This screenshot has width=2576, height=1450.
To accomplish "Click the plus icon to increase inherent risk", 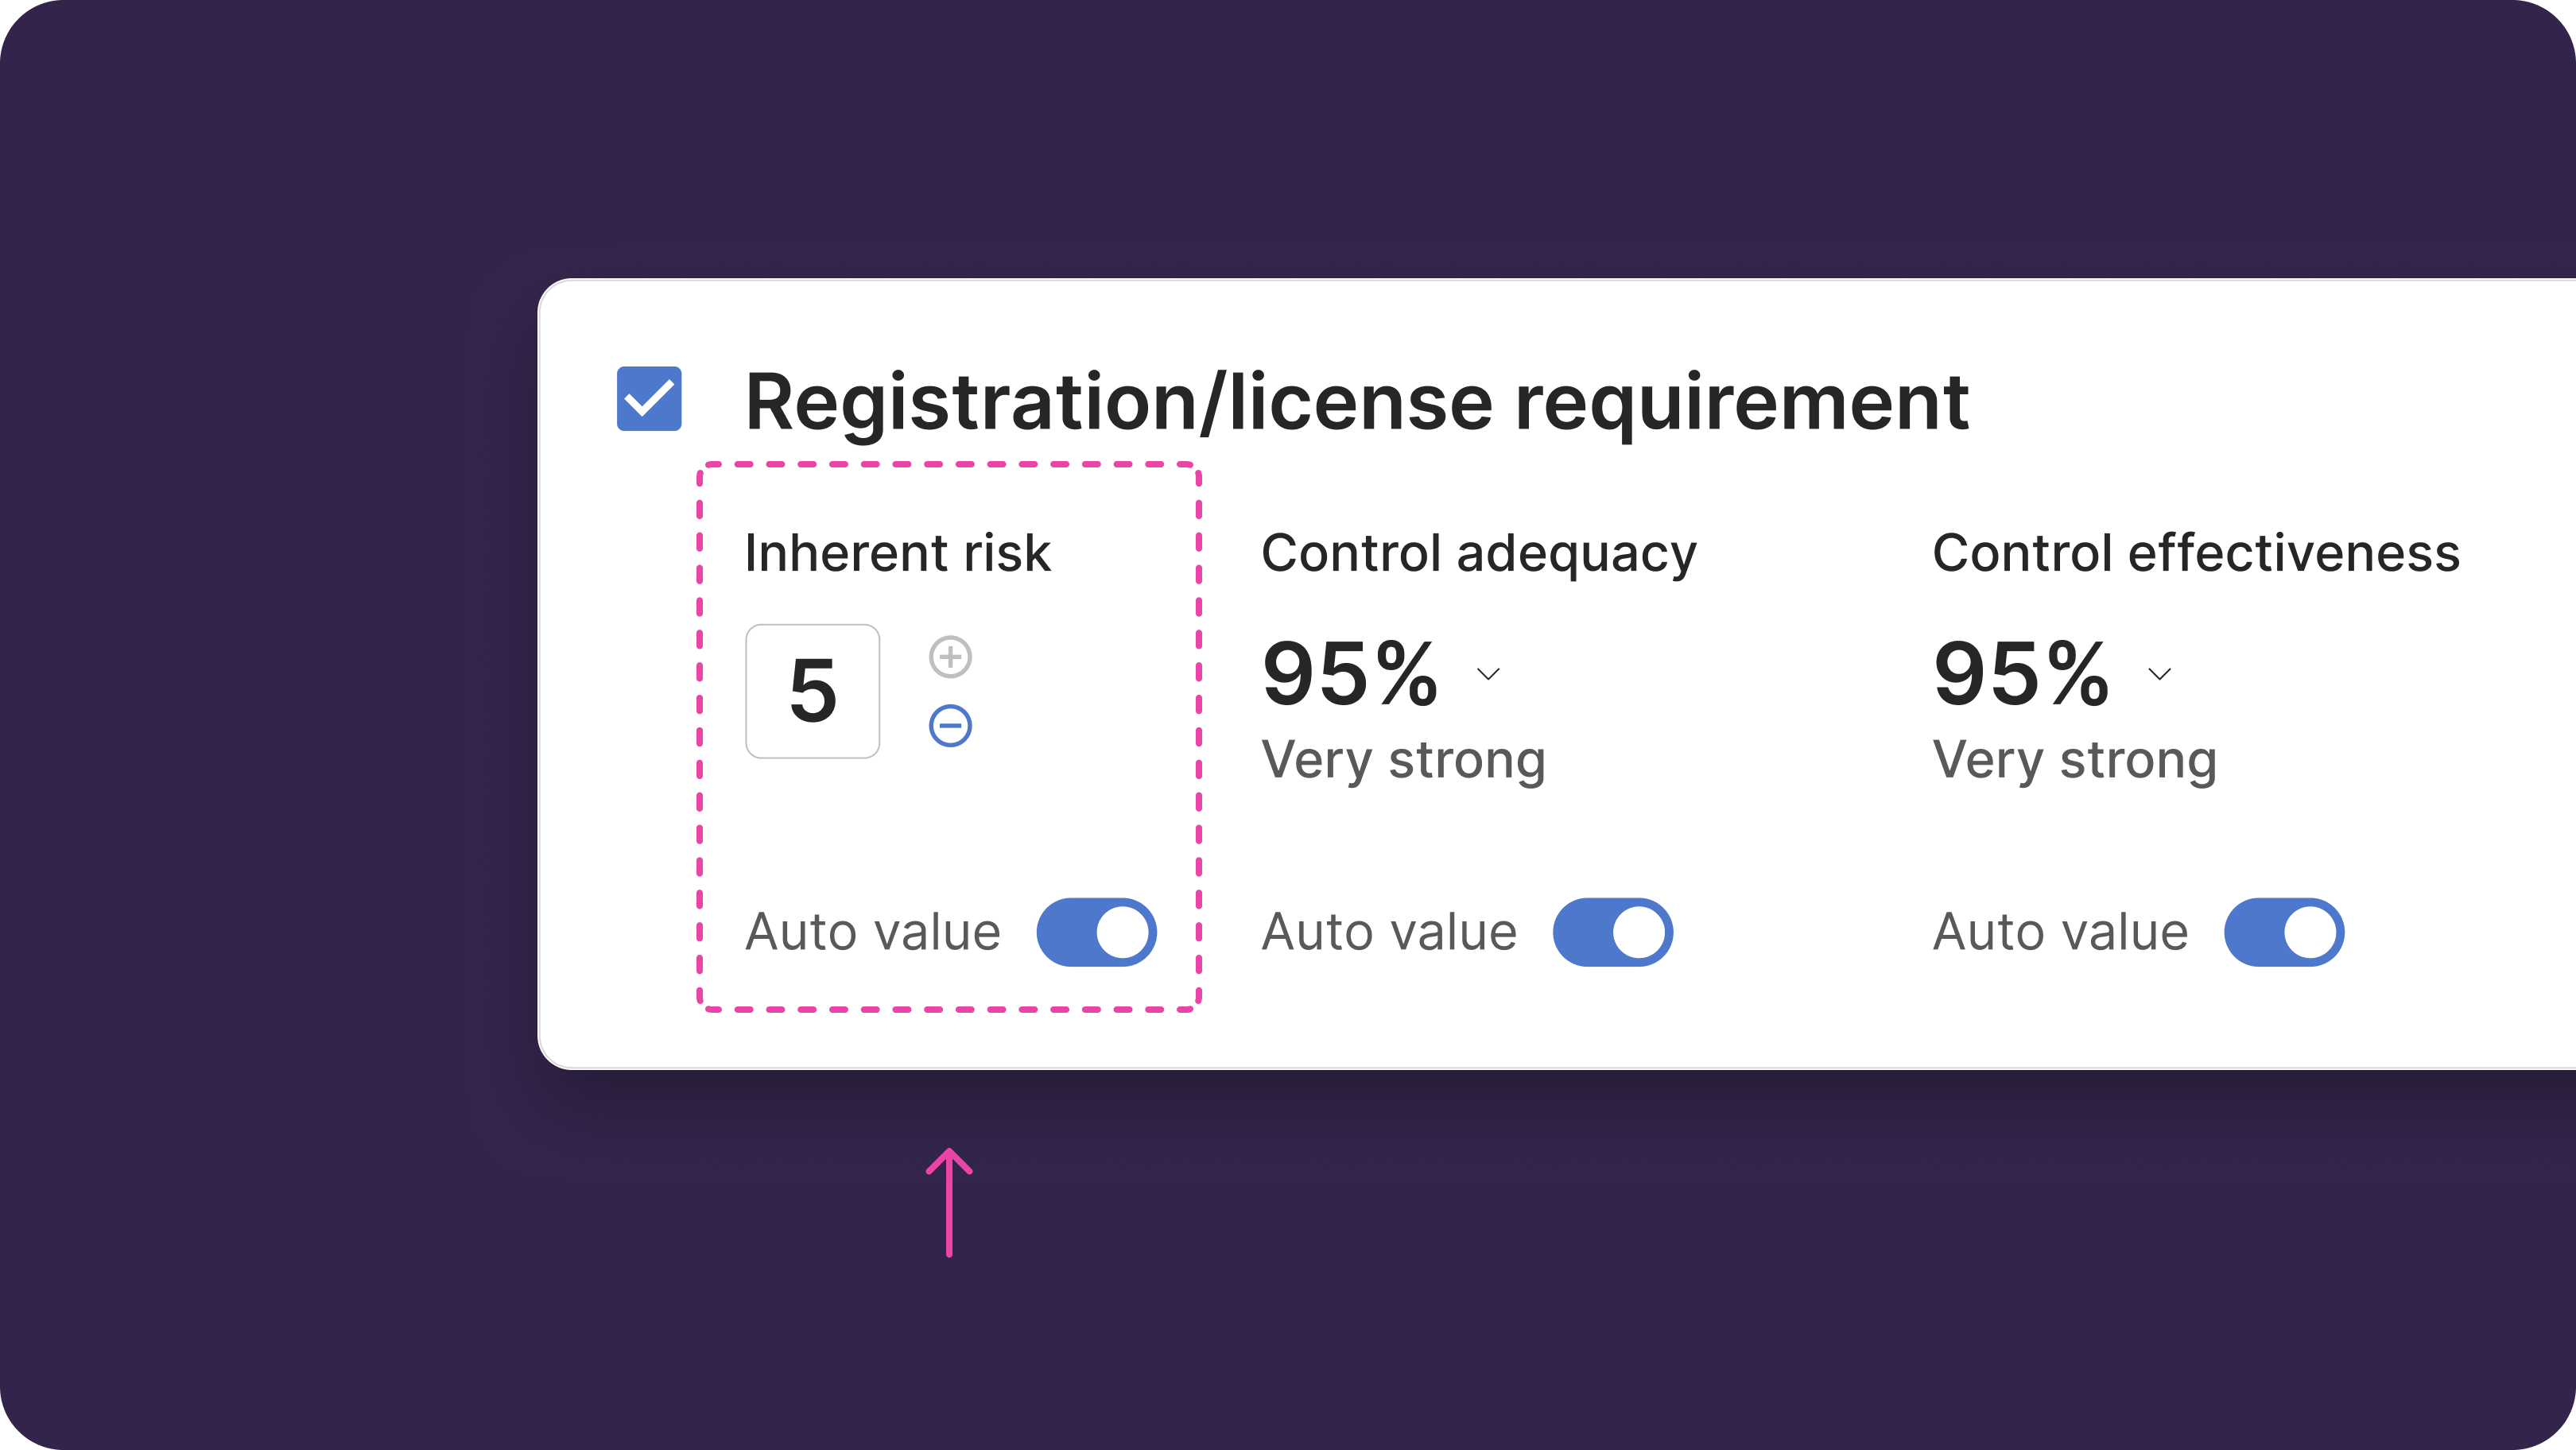I will (x=950, y=657).
